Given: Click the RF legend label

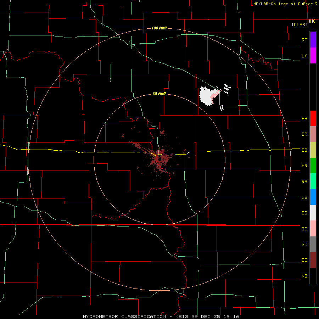Looking at the screenshot, I should click(x=304, y=40).
